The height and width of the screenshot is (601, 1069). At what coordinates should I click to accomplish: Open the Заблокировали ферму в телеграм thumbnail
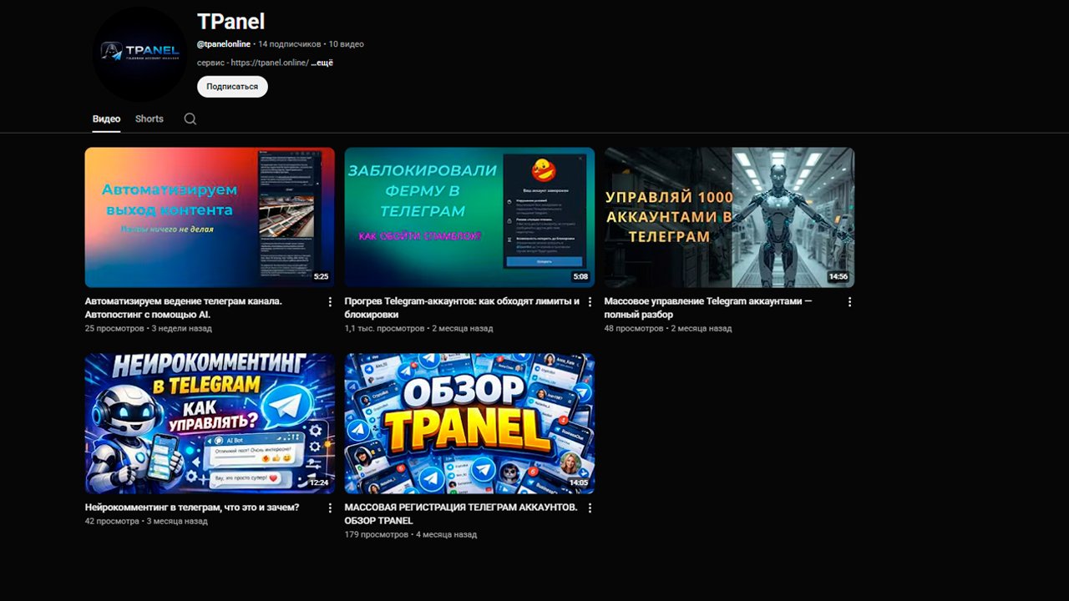pyautogui.click(x=469, y=217)
